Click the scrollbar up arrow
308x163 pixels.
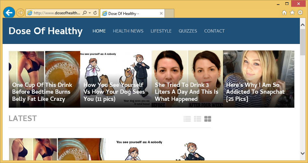(x=303, y=25)
